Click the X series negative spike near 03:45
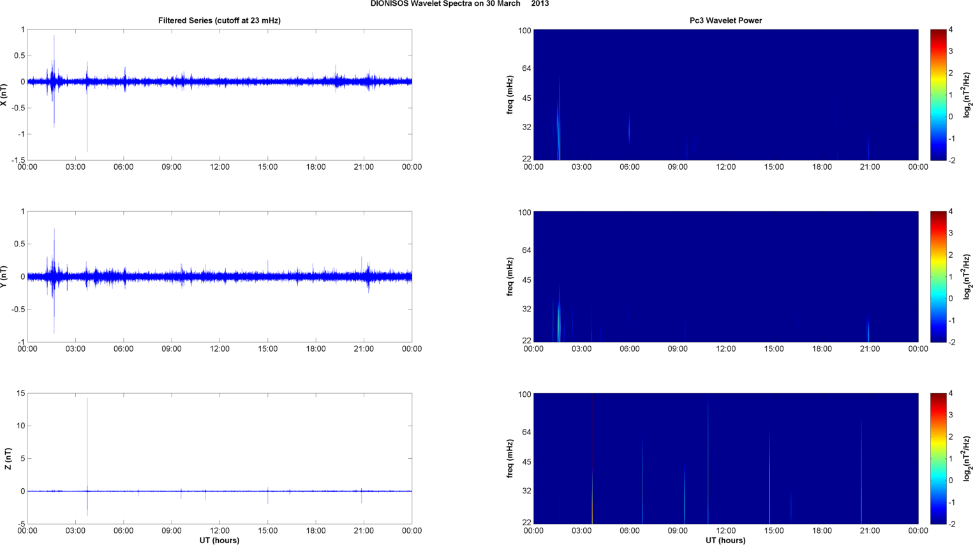Image resolution: width=973 pixels, height=545 pixels. pos(87,118)
